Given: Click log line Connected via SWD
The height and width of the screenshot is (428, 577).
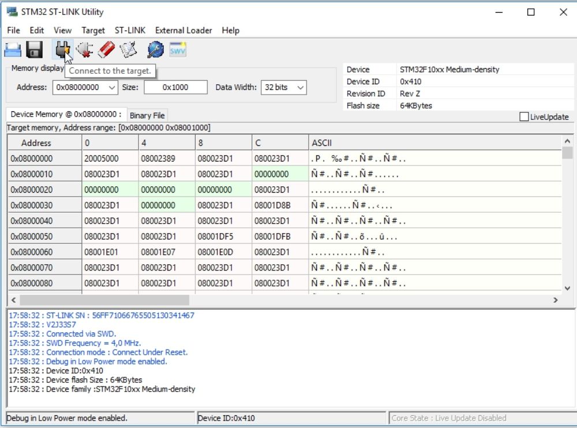Looking at the screenshot, I should 62,334.
